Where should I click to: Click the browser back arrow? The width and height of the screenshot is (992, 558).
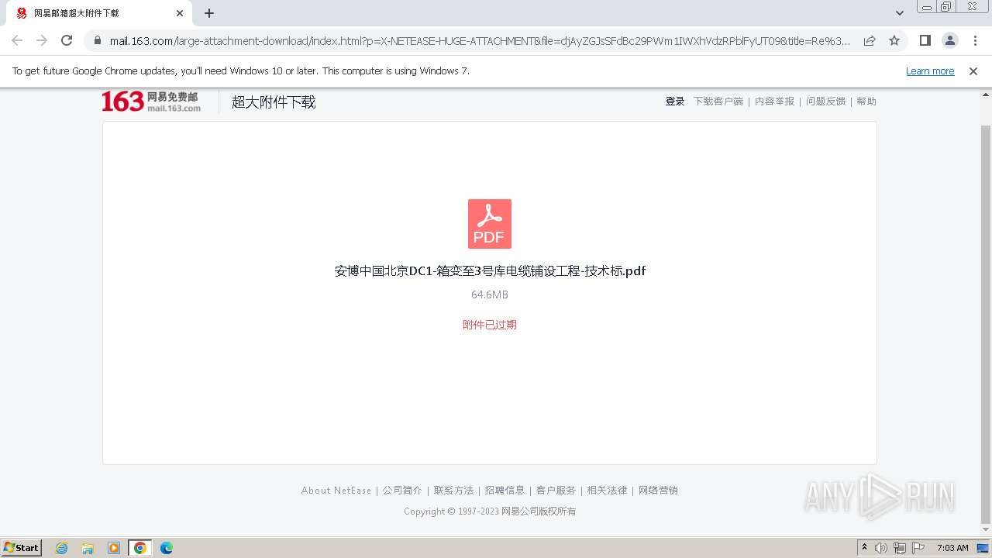[x=17, y=40]
